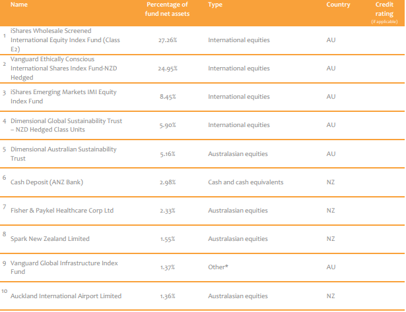Select the 1.36% percentage value

click(168, 296)
